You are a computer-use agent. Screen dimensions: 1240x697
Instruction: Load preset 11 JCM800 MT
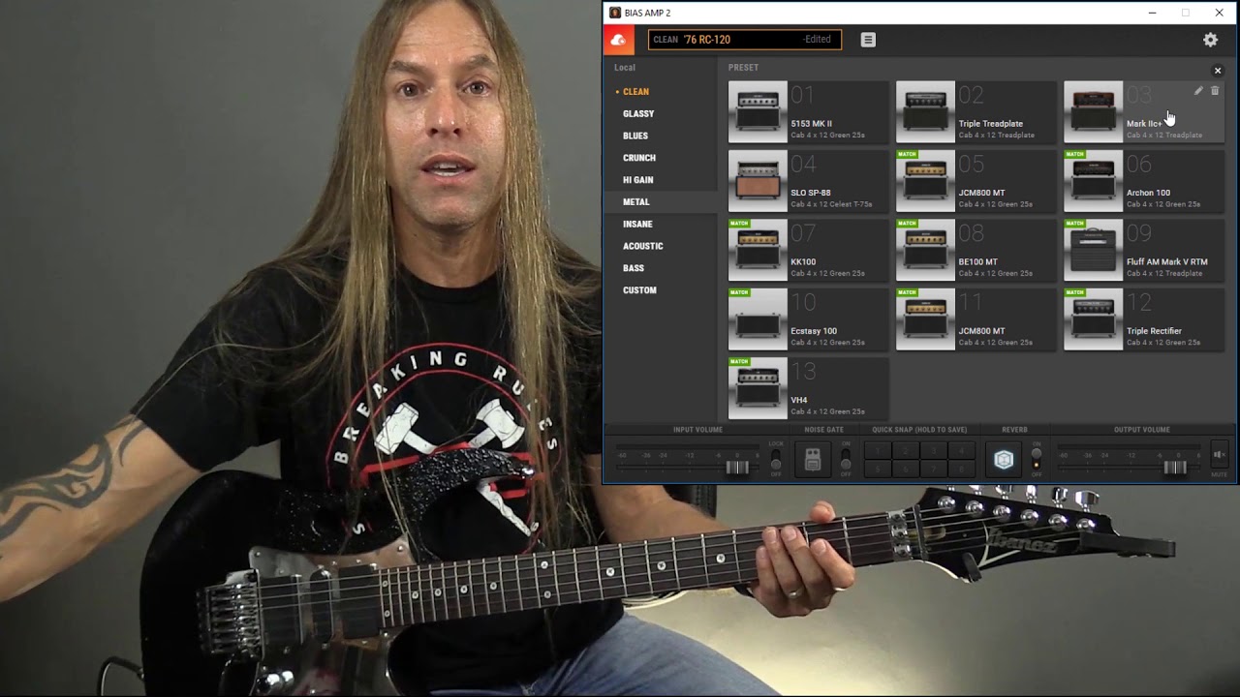(976, 319)
